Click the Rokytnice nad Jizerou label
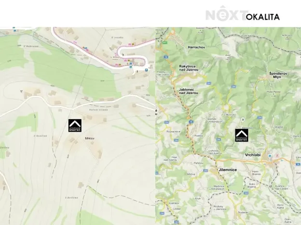The width and height of the screenshot is (301, 225). point(189,68)
